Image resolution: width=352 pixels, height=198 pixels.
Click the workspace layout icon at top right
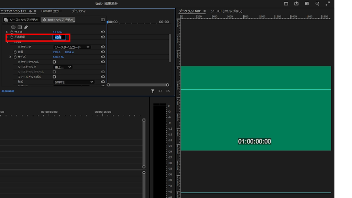point(286,3)
